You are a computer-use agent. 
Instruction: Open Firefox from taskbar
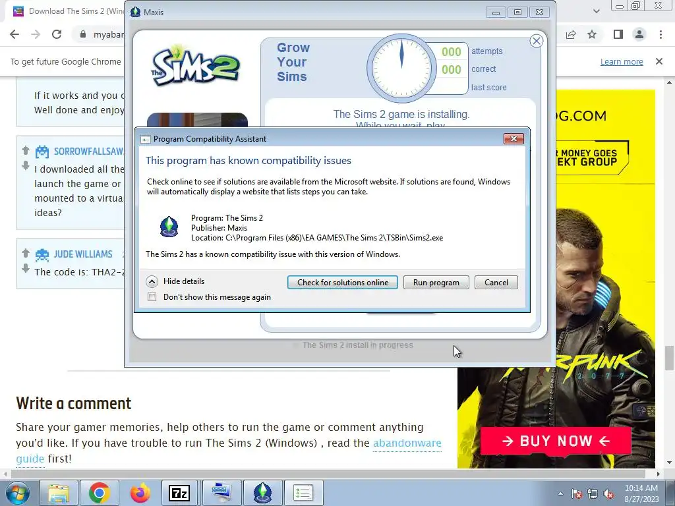point(140,493)
